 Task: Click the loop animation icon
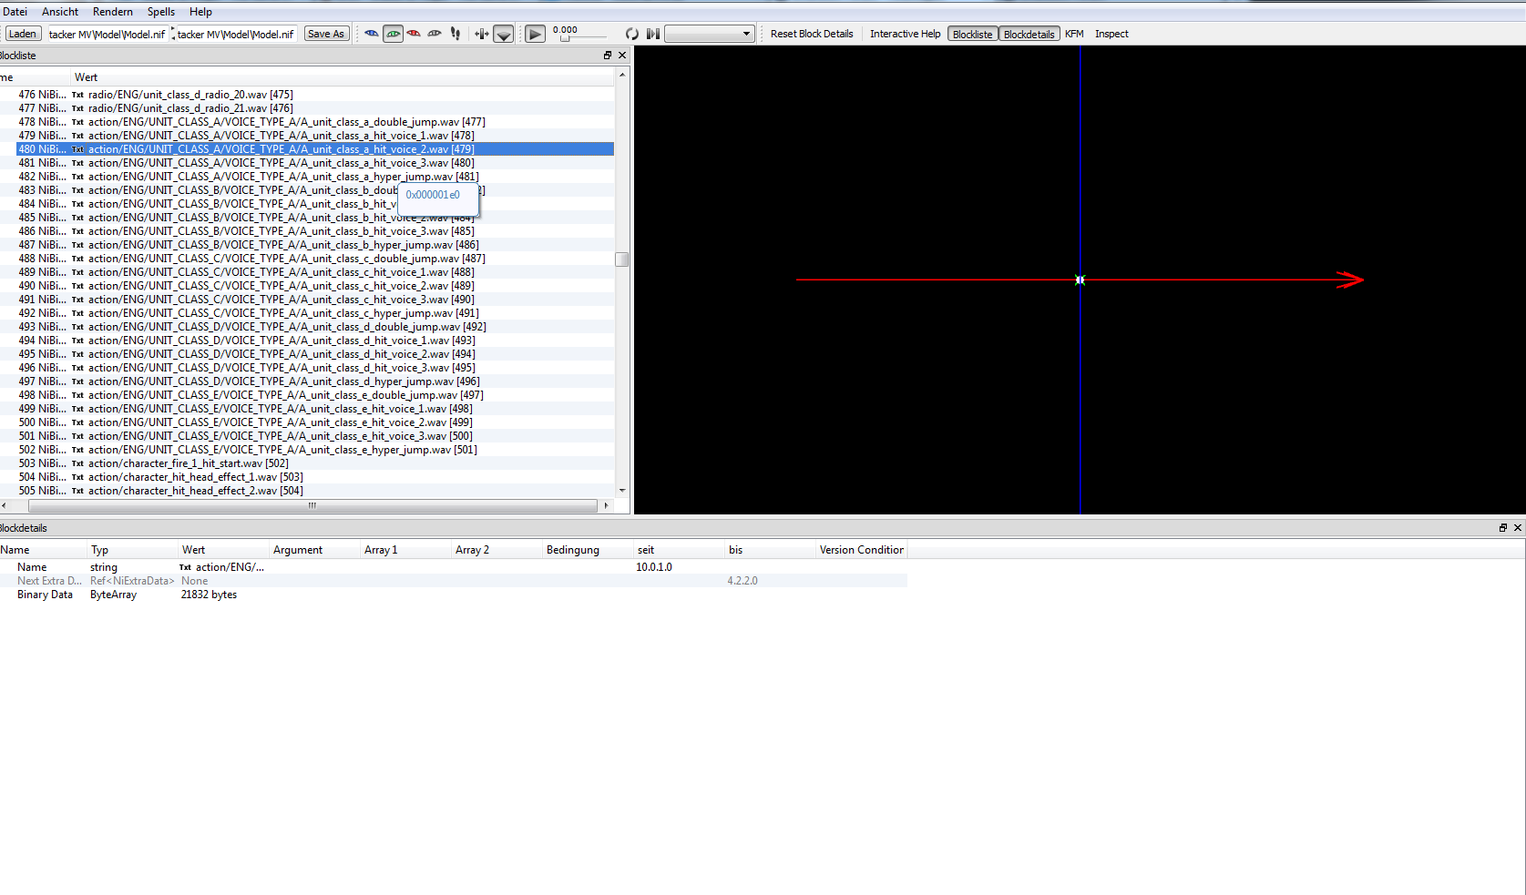coord(631,34)
